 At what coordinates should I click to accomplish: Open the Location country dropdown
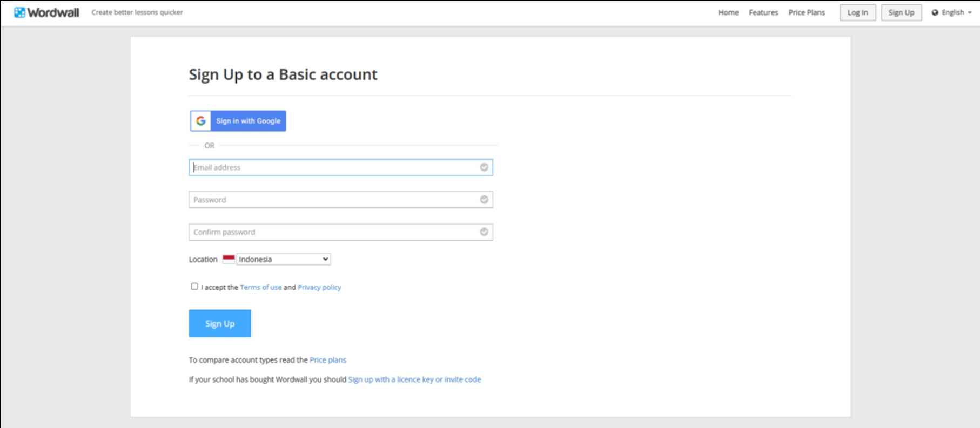pos(284,259)
